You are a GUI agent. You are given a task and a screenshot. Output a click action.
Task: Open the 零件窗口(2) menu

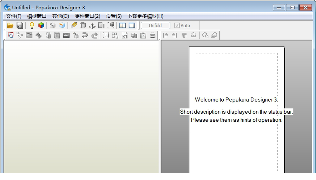coord(87,16)
